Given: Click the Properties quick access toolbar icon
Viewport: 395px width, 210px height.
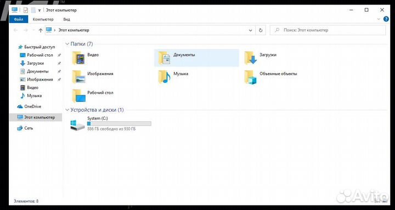Looking at the screenshot, I should point(25,10).
